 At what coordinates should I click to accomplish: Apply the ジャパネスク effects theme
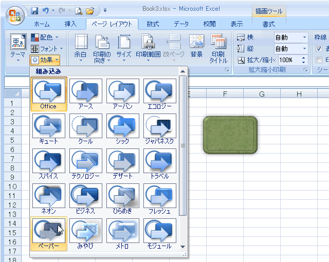point(160,129)
